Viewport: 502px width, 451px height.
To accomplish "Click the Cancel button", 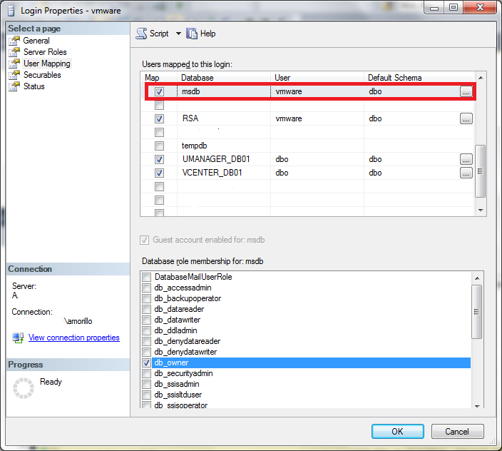I will click(458, 432).
